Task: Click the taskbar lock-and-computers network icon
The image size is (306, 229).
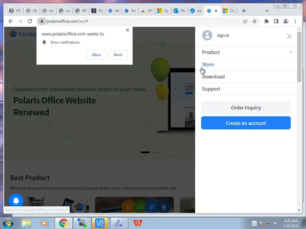Action: (x=82, y=223)
